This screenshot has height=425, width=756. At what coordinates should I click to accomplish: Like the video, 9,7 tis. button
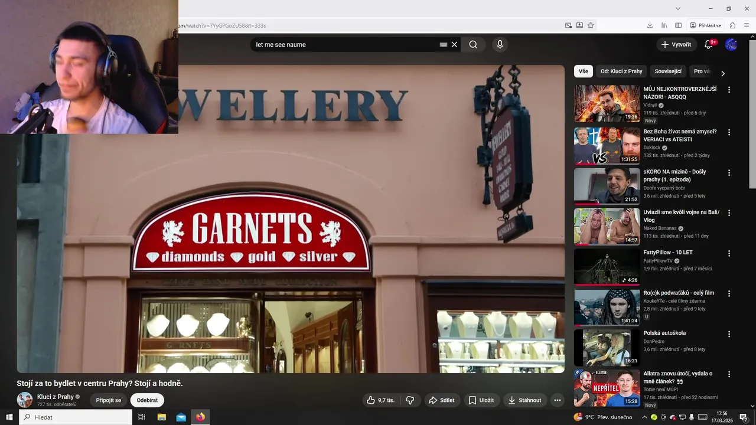(x=380, y=400)
